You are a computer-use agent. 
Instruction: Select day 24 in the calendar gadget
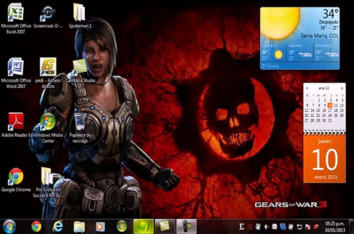click(330, 115)
